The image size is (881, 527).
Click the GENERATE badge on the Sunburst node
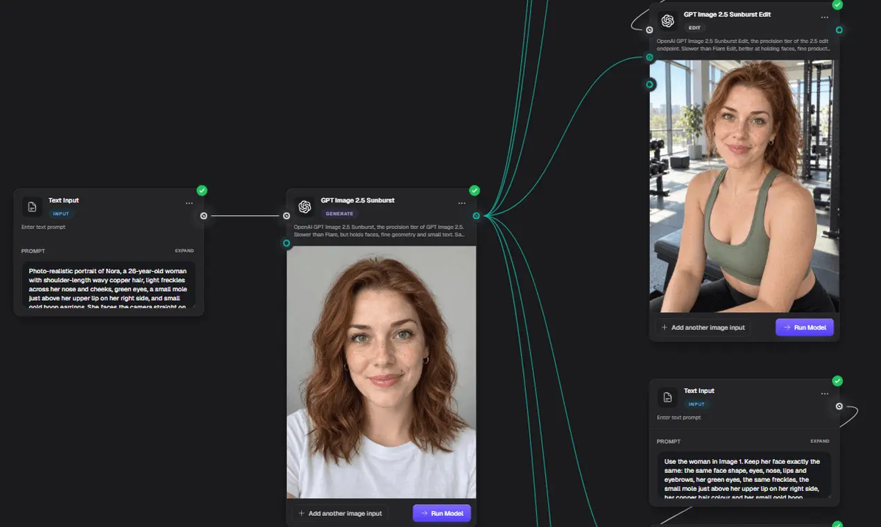pyautogui.click(x=340, y=214)
